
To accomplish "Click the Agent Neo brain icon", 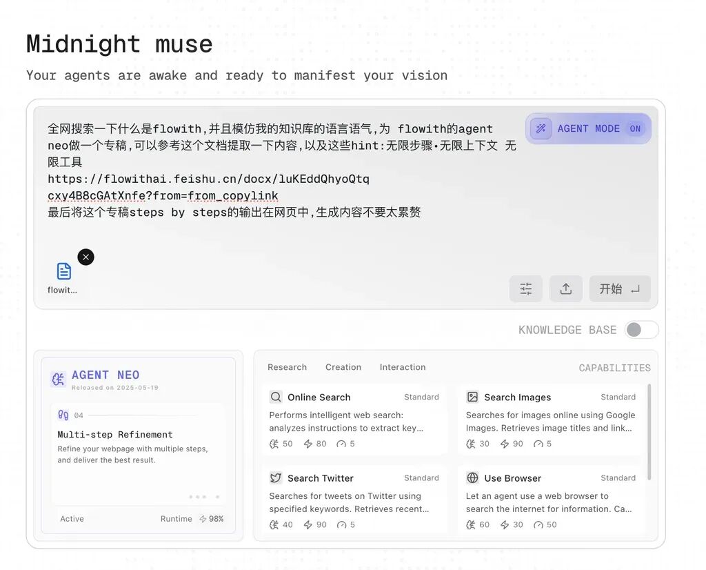I will pyautogui.click(x=58, y=380).
